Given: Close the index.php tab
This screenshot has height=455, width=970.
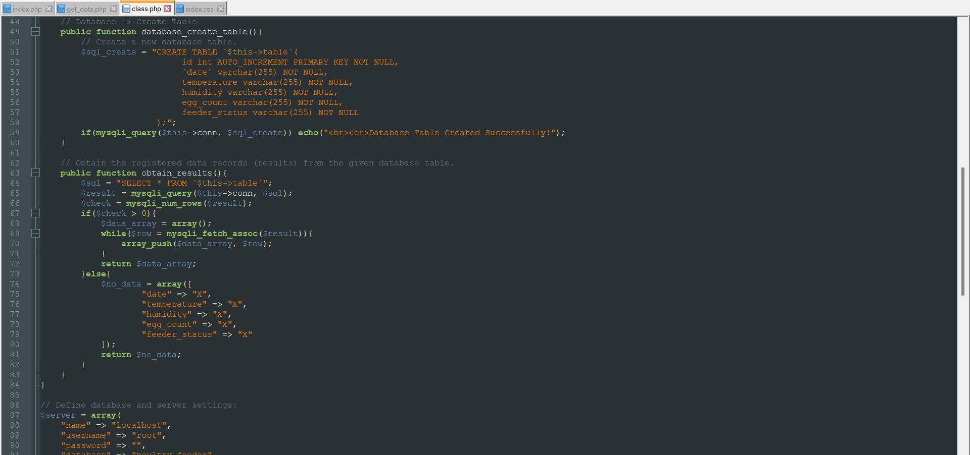Looking at the screenshot, I should point(49,9).
